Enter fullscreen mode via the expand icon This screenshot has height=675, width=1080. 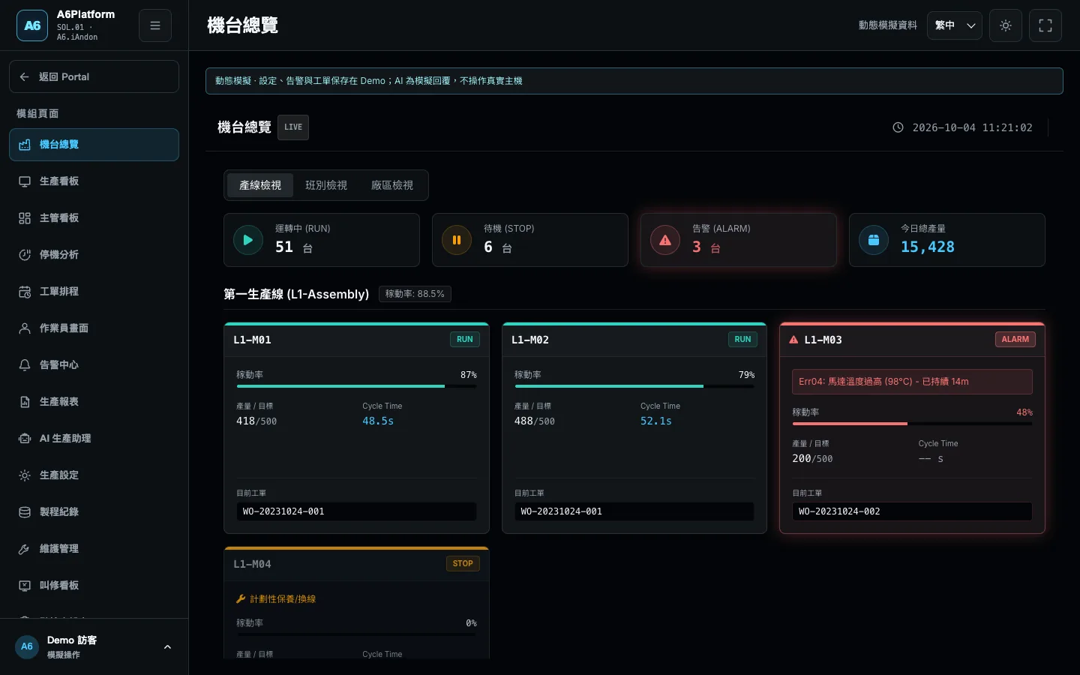point(1045,25)
